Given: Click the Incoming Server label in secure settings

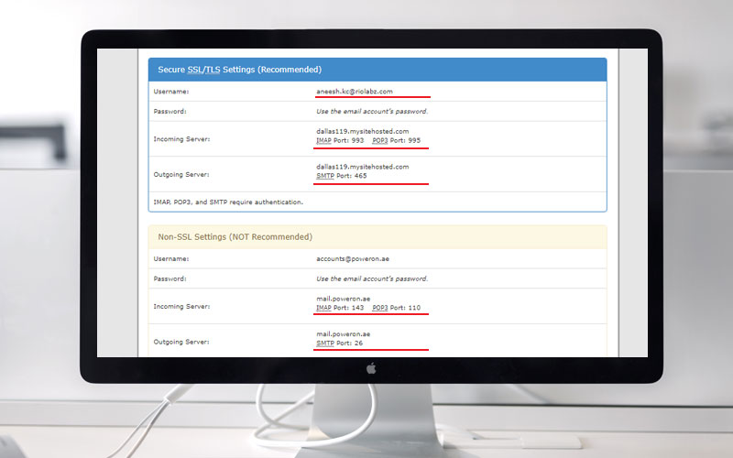Looking at the screenshot, I should coord(181,138).
